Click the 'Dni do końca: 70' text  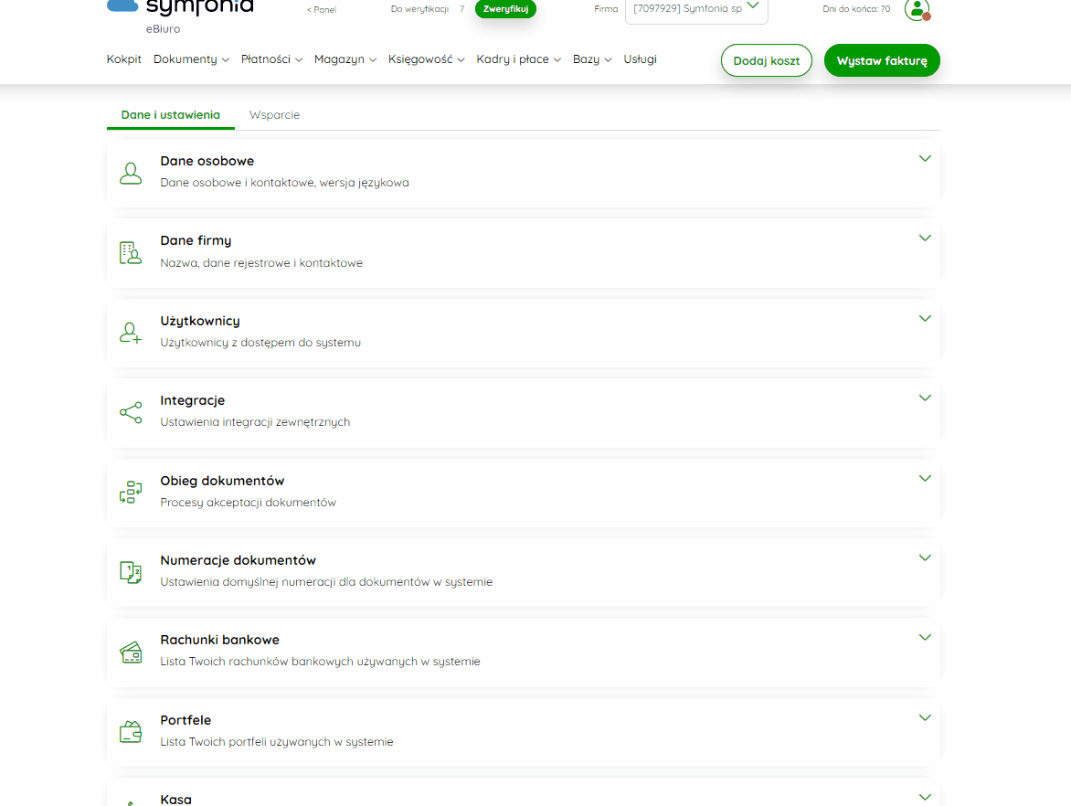(856, 9)
